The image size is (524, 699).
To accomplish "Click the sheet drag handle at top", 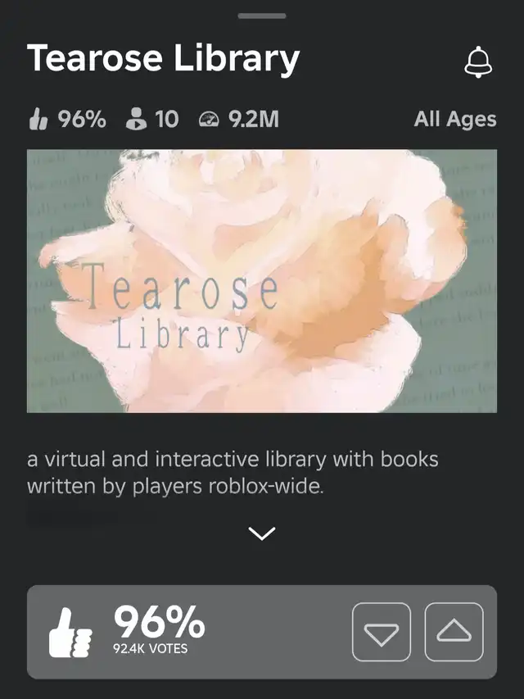I will pos(262,16).
